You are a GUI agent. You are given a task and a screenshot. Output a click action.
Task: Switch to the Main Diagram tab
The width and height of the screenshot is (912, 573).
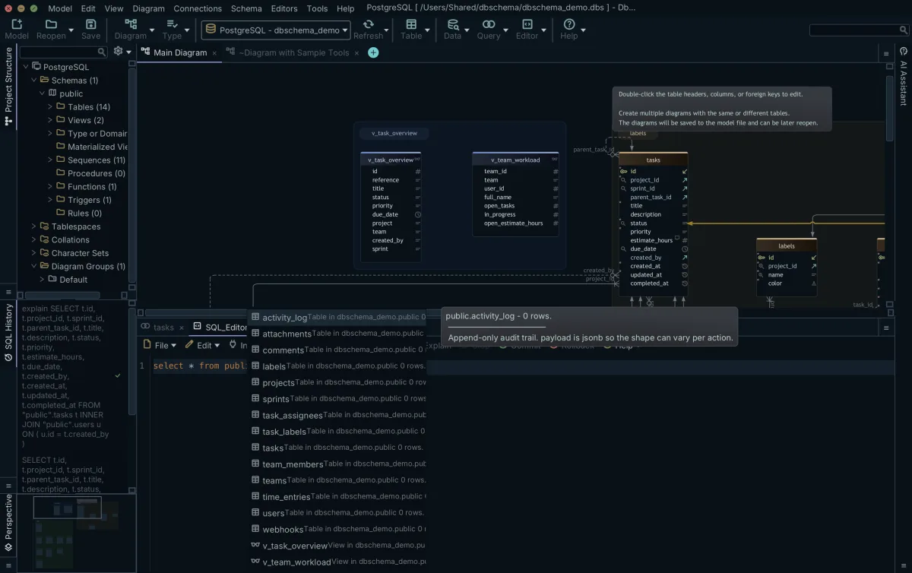(180, 52)
